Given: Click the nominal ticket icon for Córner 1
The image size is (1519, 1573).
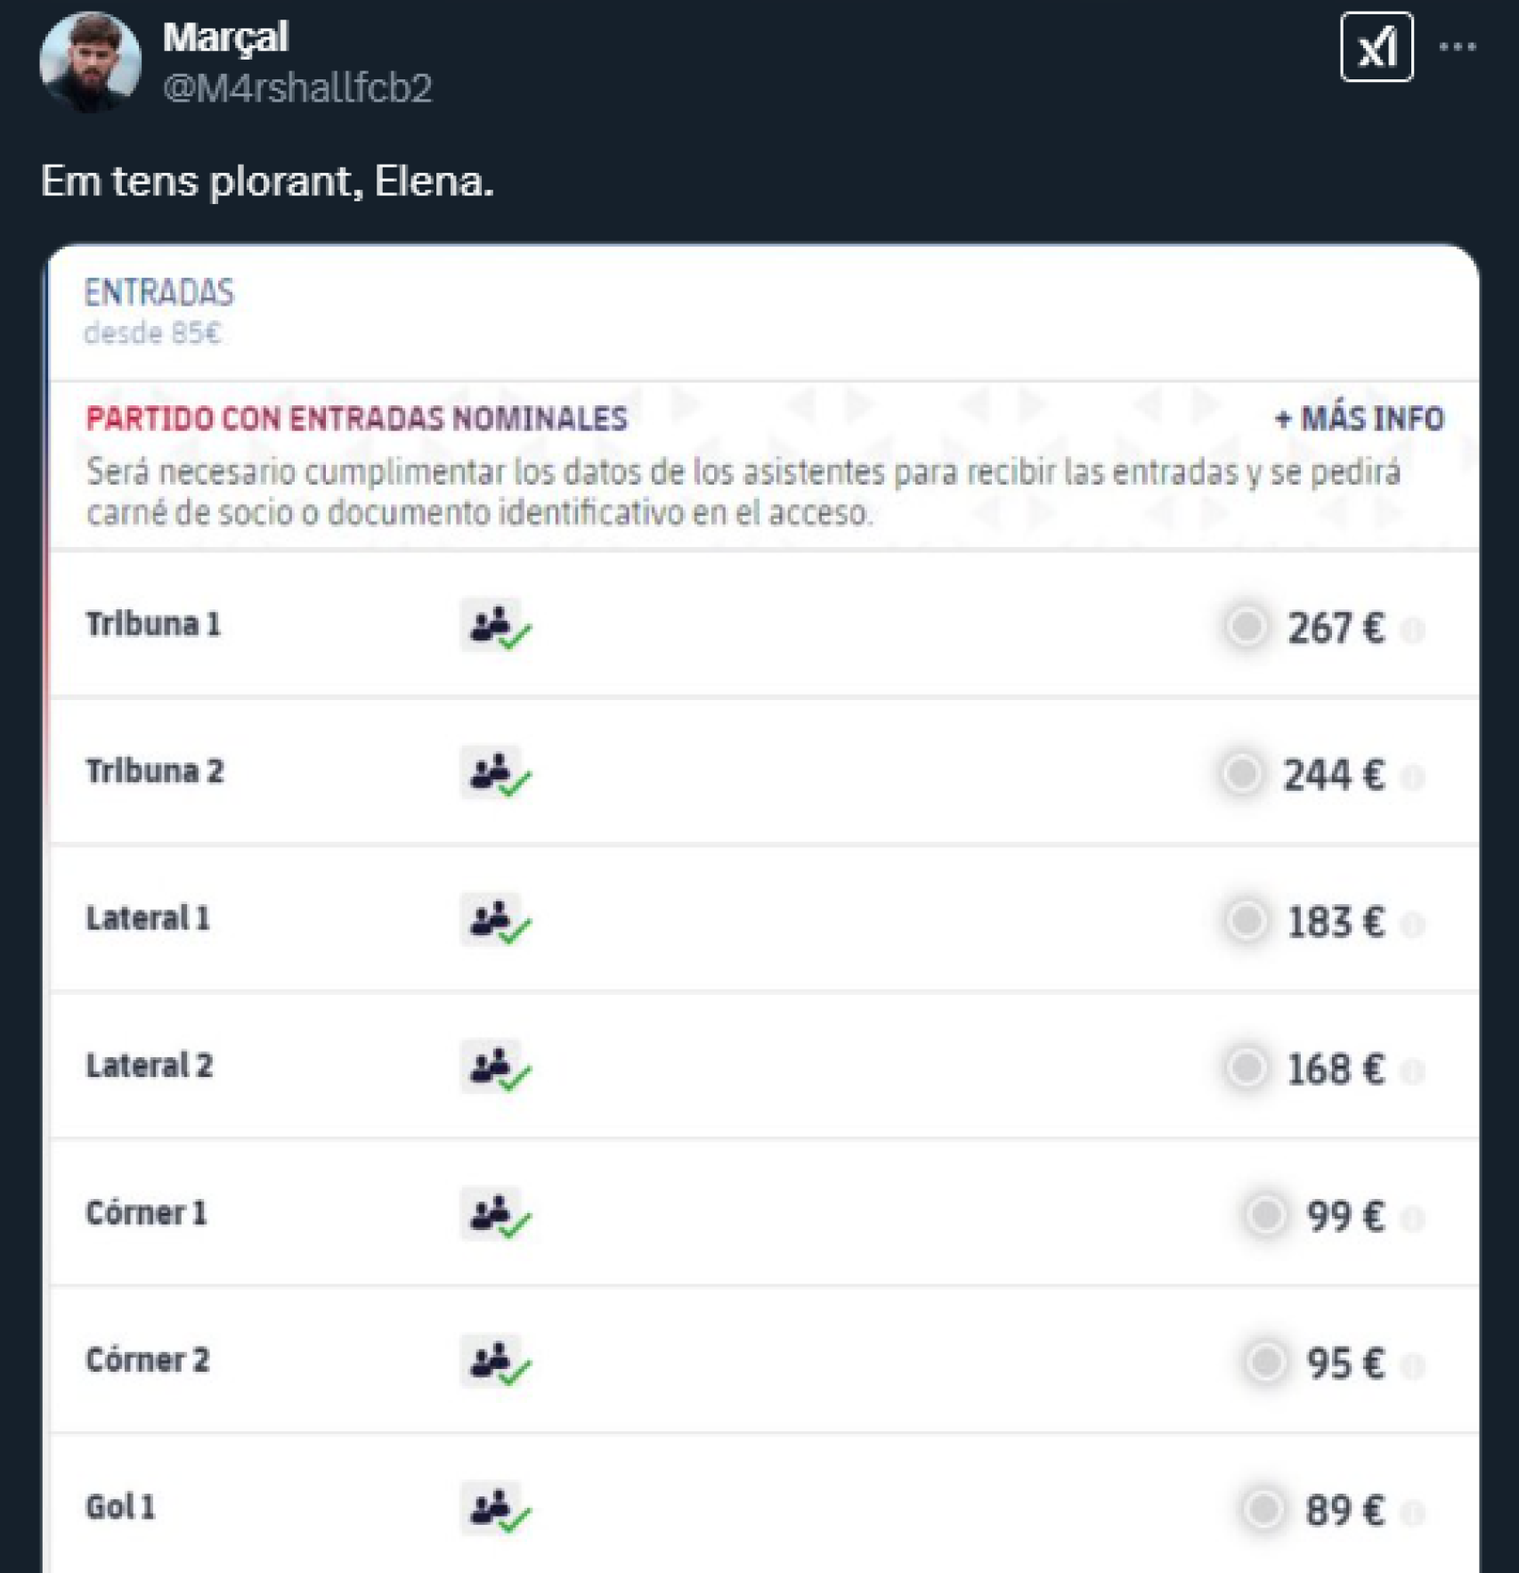Looking at the screenshot, I should (496, 1214).
